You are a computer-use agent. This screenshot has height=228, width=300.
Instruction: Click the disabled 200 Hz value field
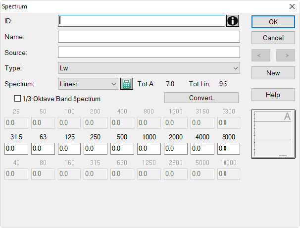[96, 123]
